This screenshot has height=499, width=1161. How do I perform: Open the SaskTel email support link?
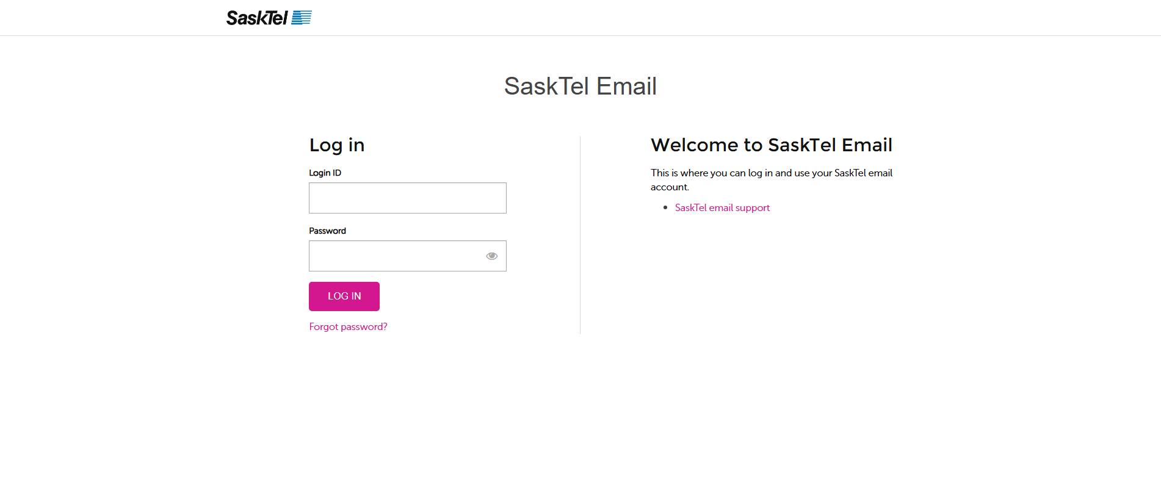click(x=722, y=208)
